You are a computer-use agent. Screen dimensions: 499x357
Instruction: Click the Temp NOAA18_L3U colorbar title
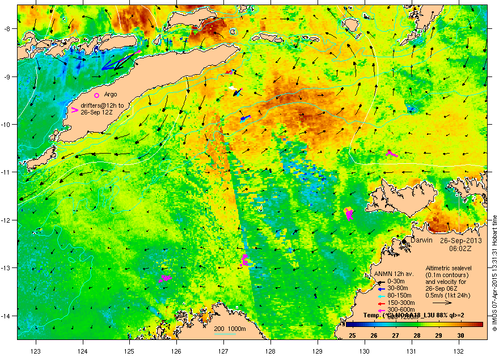pyautogui.click(x=413, y=316)
